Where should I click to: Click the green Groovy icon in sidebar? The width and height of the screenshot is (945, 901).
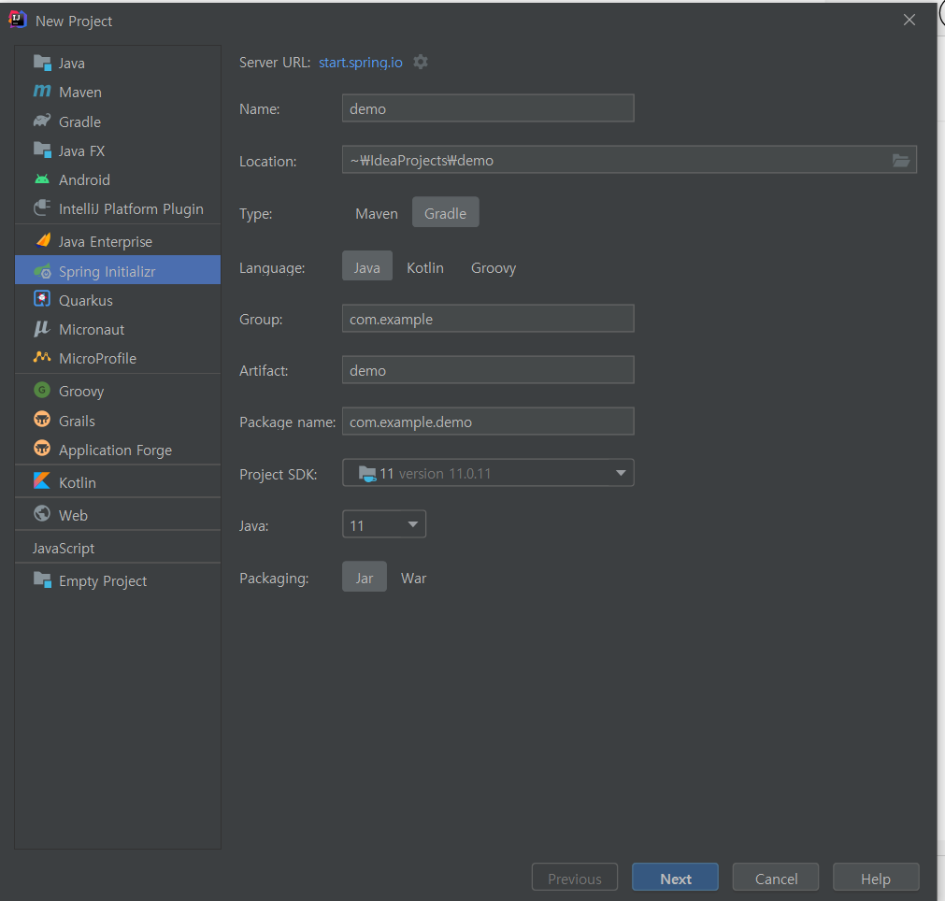42,391
